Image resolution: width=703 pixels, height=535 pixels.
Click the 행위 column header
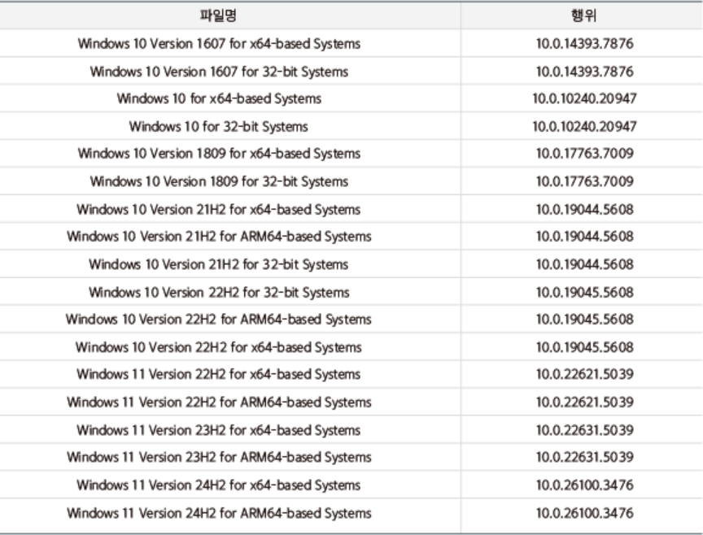coord(583,15)
